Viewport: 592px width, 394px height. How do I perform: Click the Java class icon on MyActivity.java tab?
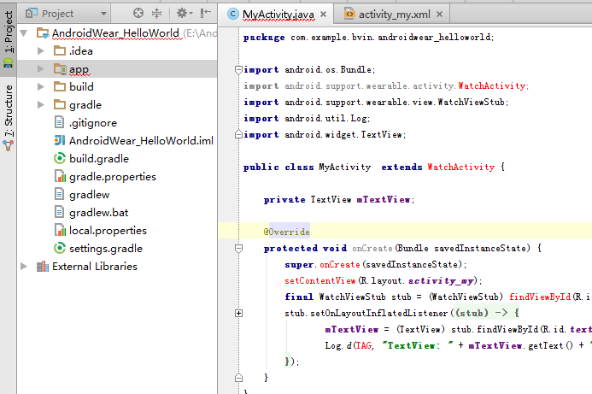click(x=233, y=14)
